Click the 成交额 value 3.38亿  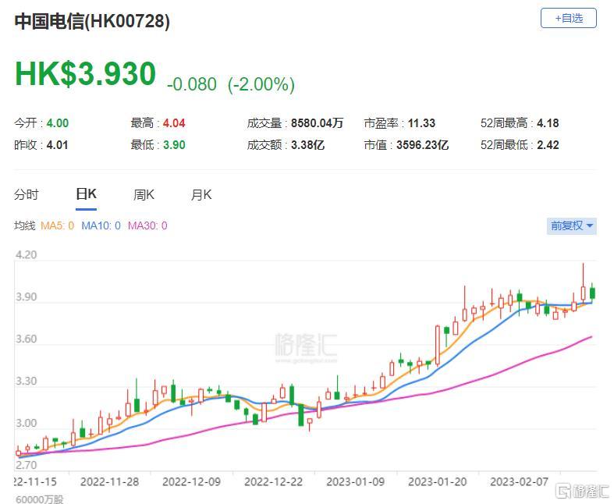(307, 145)
